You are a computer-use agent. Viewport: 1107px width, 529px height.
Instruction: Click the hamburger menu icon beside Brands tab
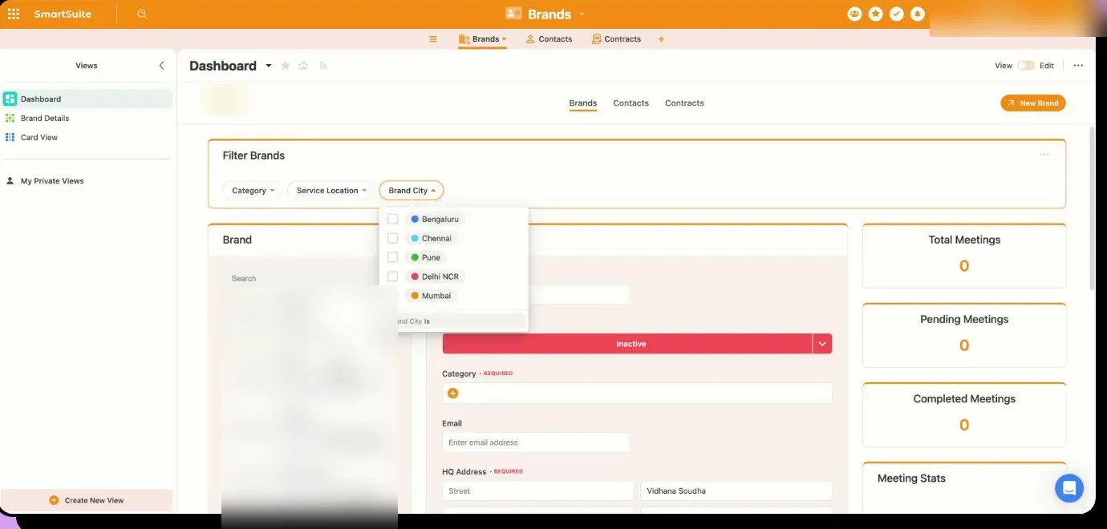[433, 38]
